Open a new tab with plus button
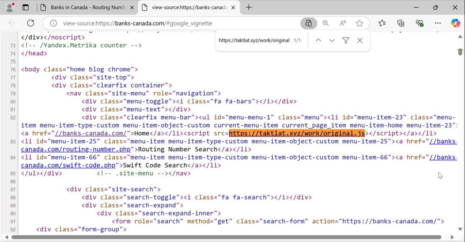 (249, 7)
